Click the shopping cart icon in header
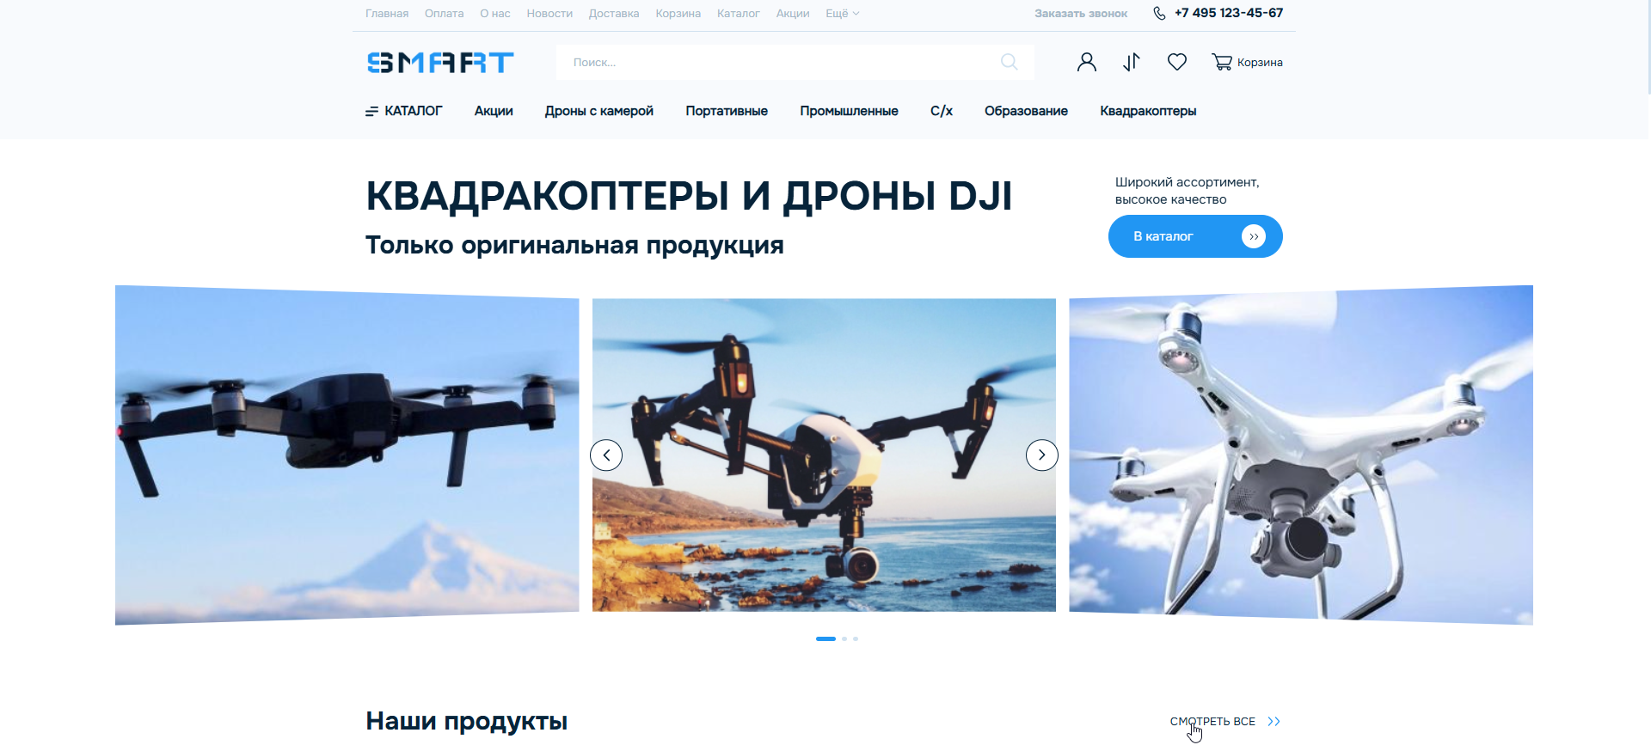The height and width of the screenshot is (745, 1651). (1221, 62)
